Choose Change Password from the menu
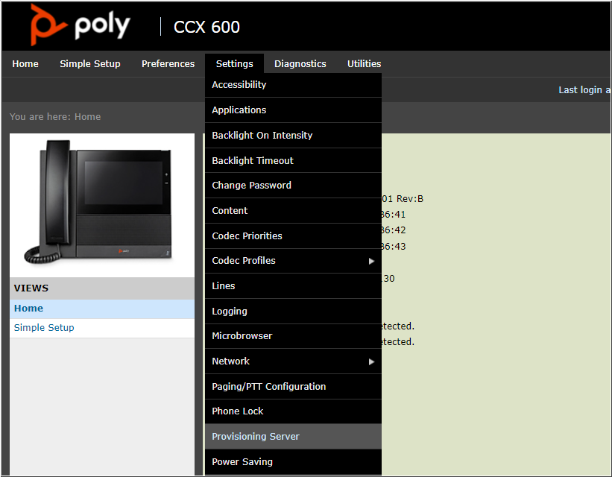The image size is (612, 477). [251, 186]
